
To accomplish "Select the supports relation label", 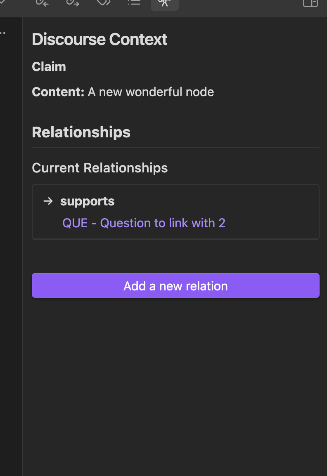I will point(87,201).
